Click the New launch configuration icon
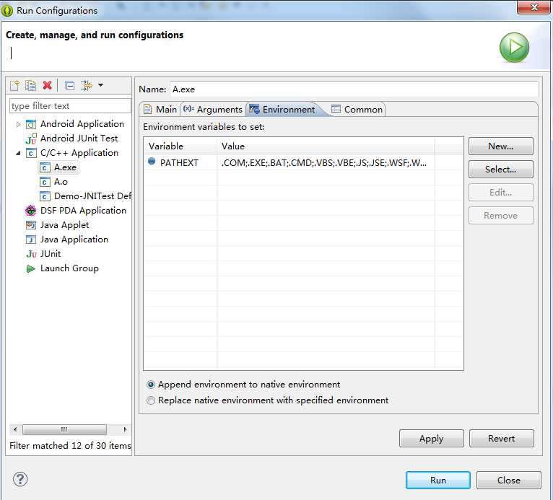 pos(15,85)
